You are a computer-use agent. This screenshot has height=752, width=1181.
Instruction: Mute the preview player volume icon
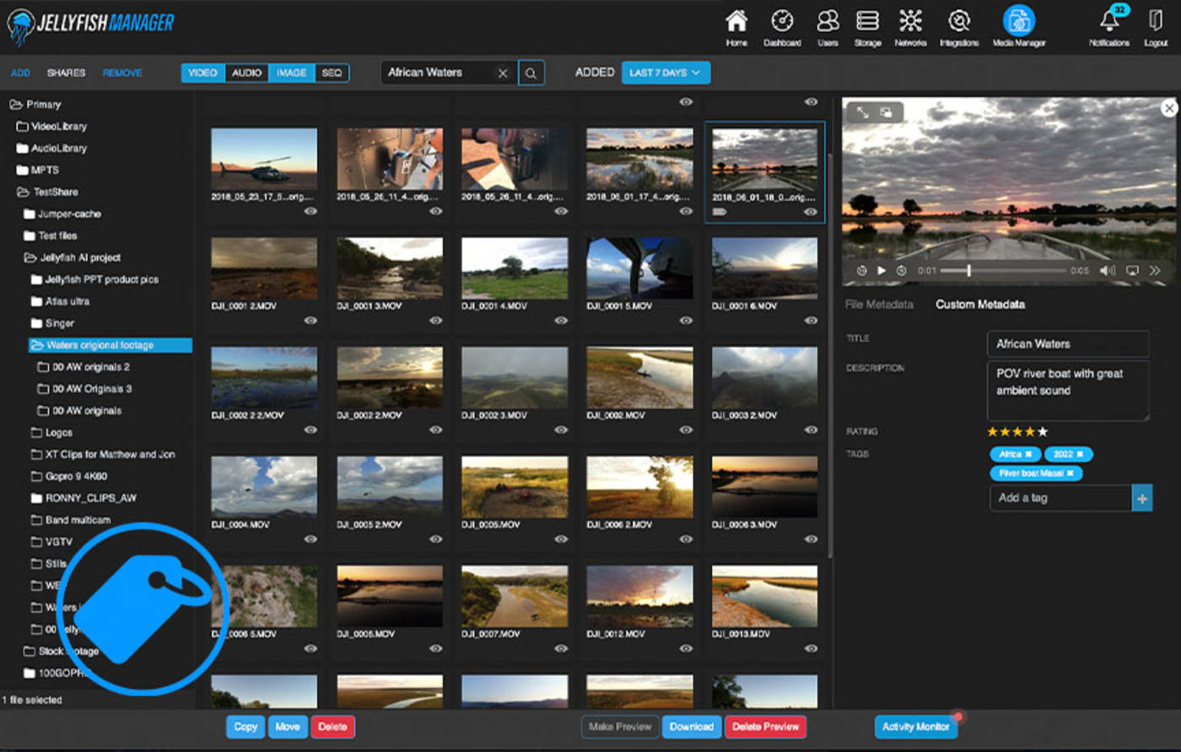tap(1108, 271)
